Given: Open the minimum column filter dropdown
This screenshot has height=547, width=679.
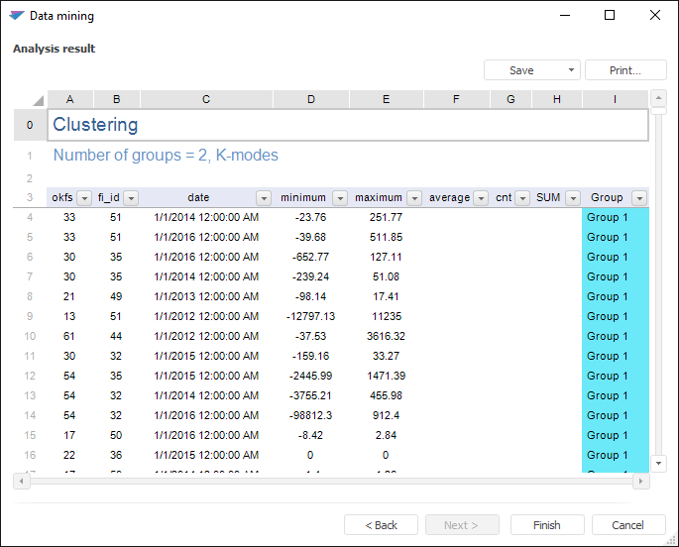Looking at the screenshot, I should click(340, 198).
